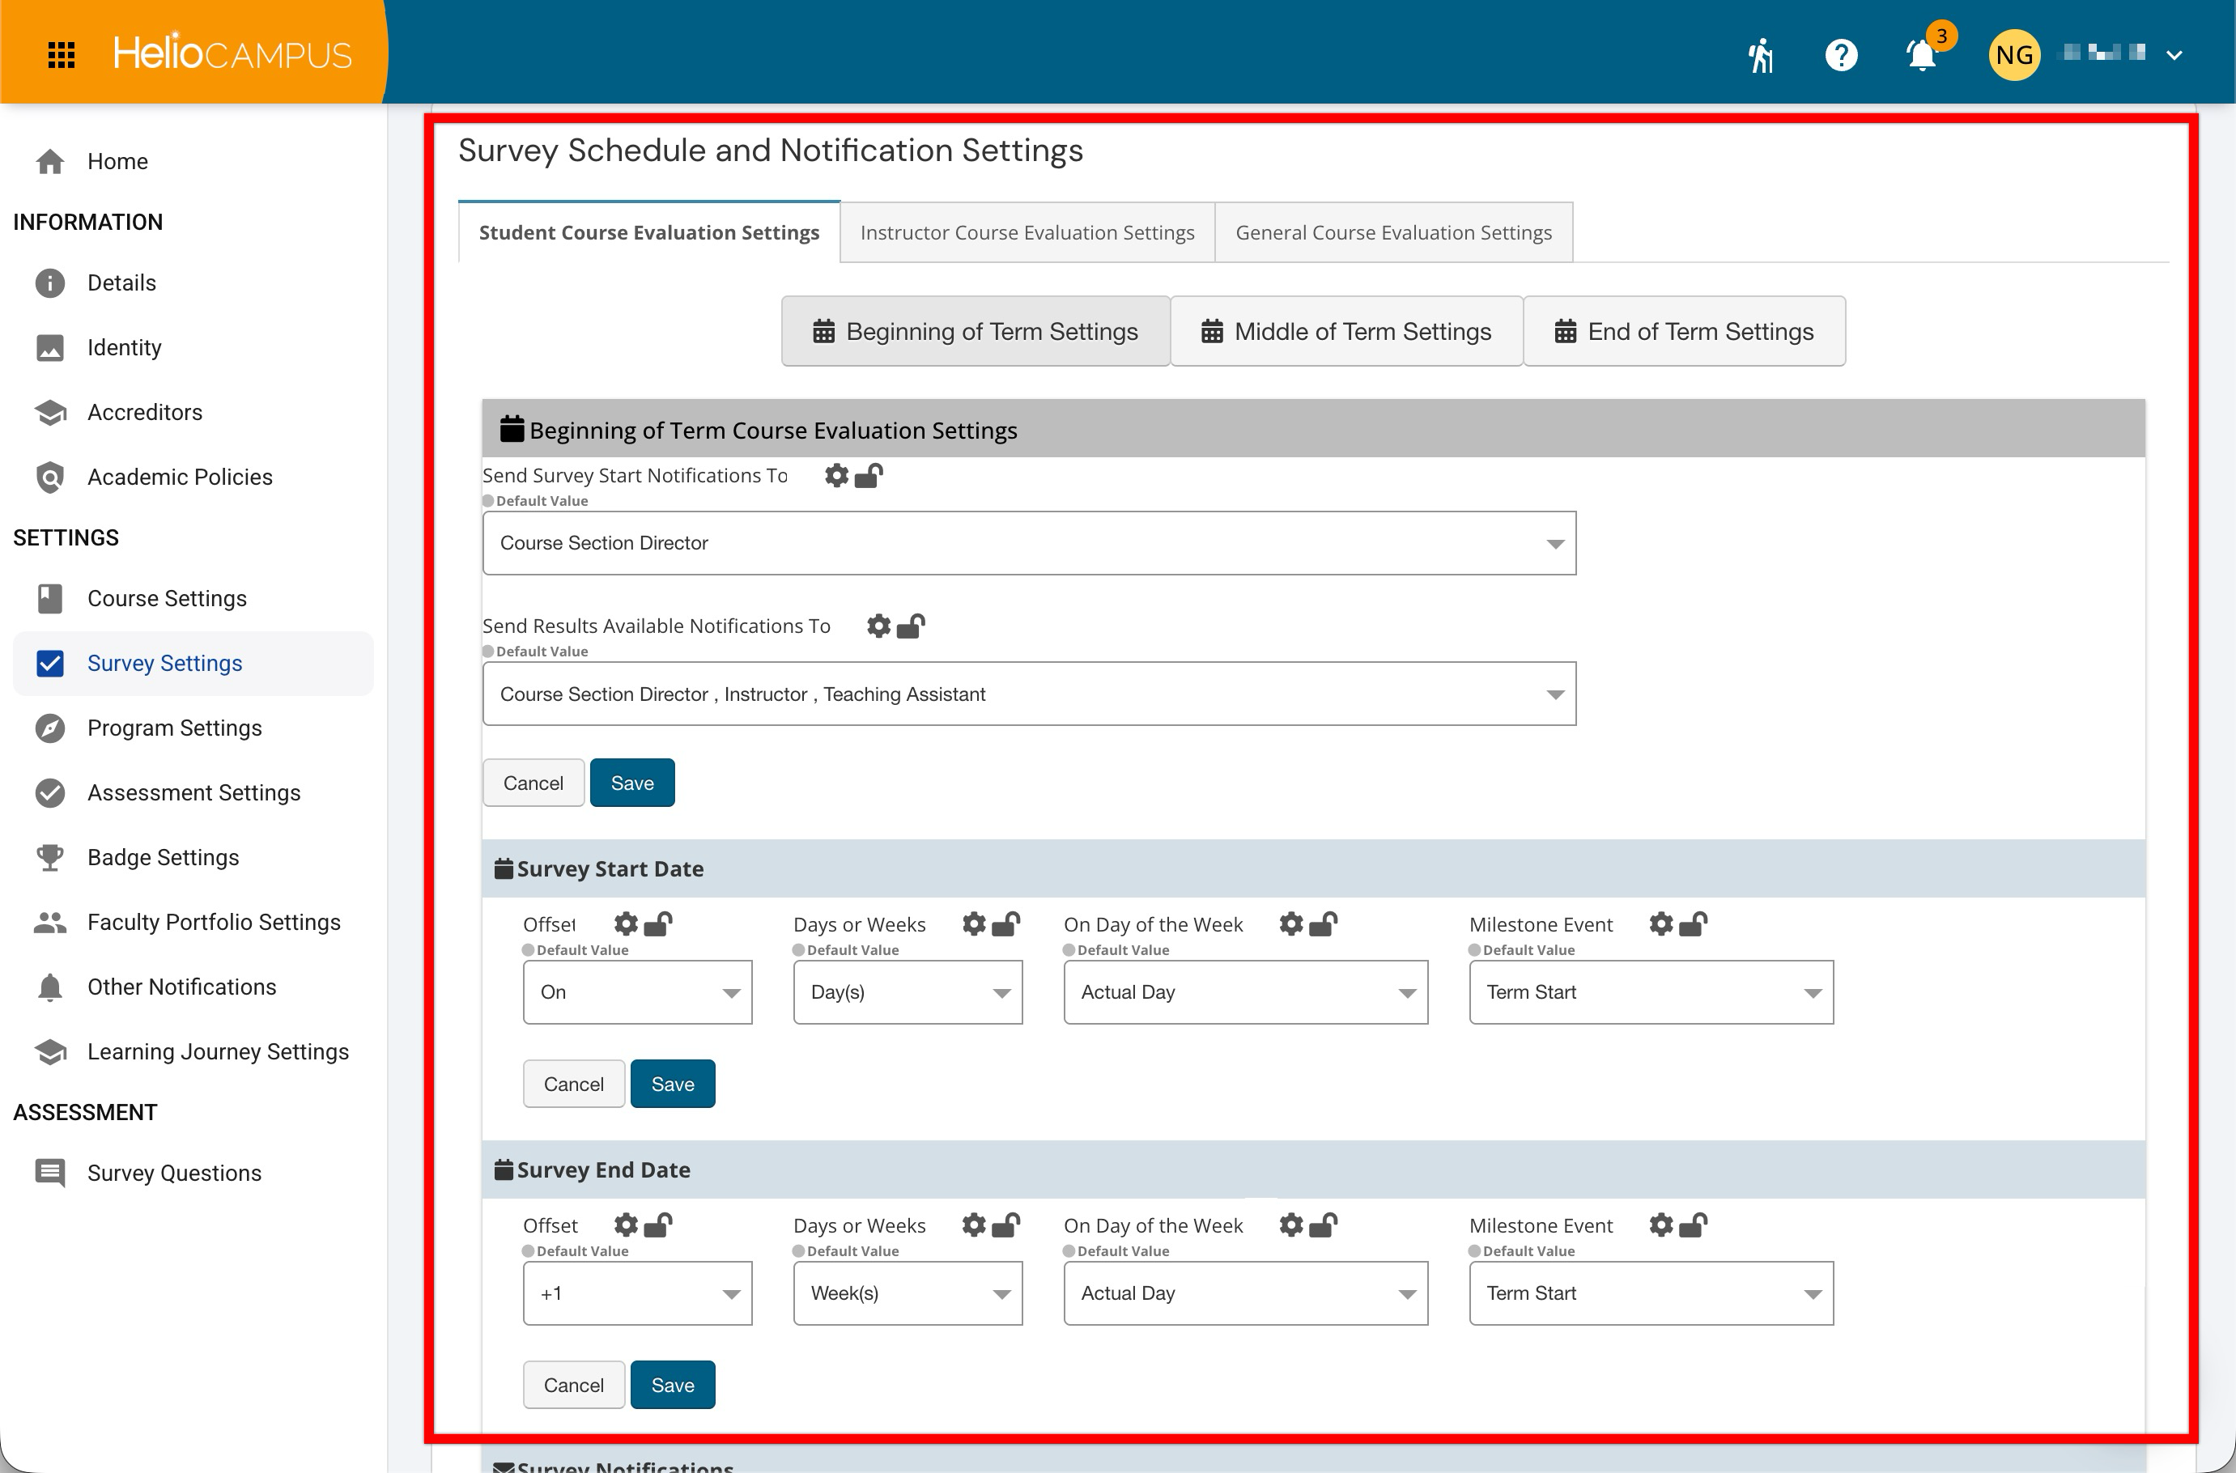Viewport: 2236px width, 1473px height.
Task: Open Survey Start Date Offset dropdown
Action: click(637, 992)
